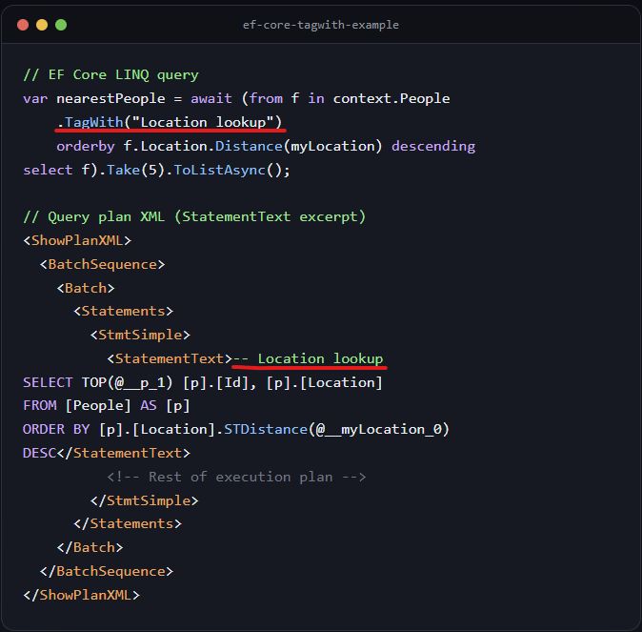Click f.Location.Distance(myLocation) expression
Viewport: 642px width, 632px height.
(x=252, y=146)
